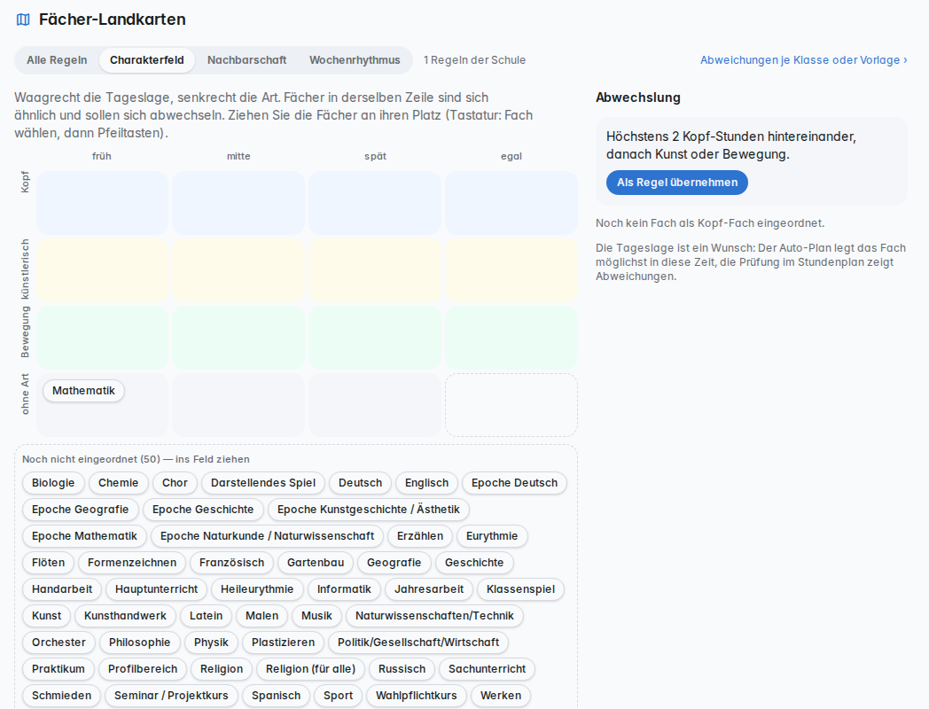Choose the Chor subject chip

(x=175, y=483)
